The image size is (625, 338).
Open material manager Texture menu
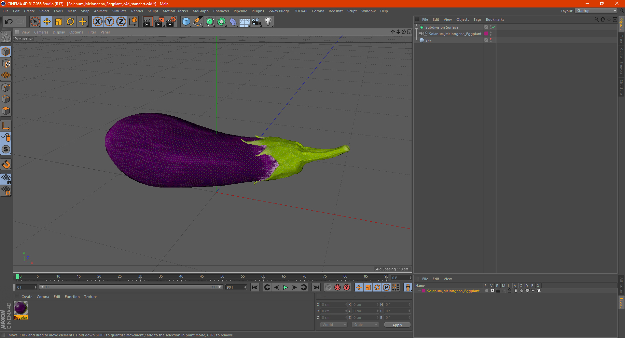[x=90, y=297]
